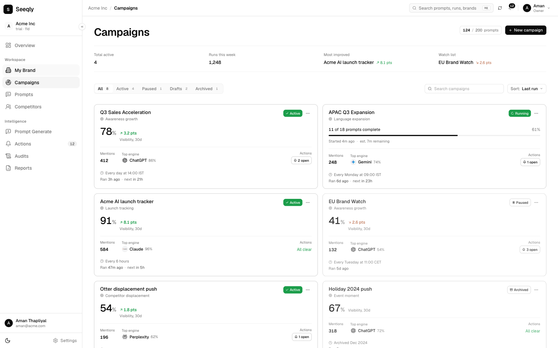Open more options for Holiday 2024 push
The image size is (558, 348).
(536, 290)
